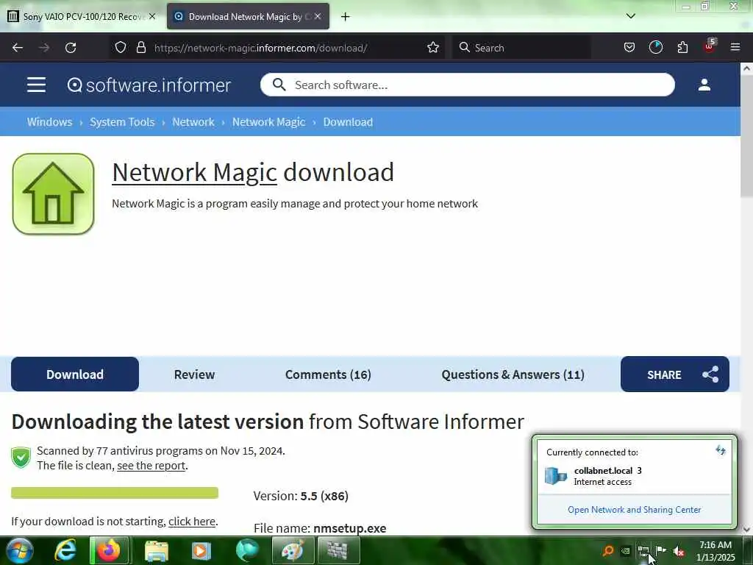Open the Pocket save icon
The image size is (753, 565).
tap(629, 48)
